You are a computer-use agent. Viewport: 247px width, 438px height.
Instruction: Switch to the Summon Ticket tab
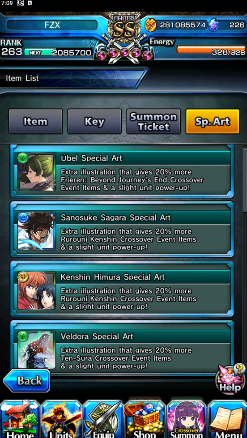pos(153,122)
